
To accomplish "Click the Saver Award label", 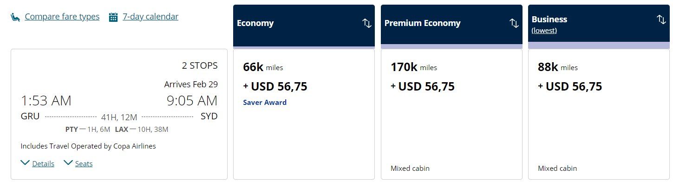I will tap(265, 103).
